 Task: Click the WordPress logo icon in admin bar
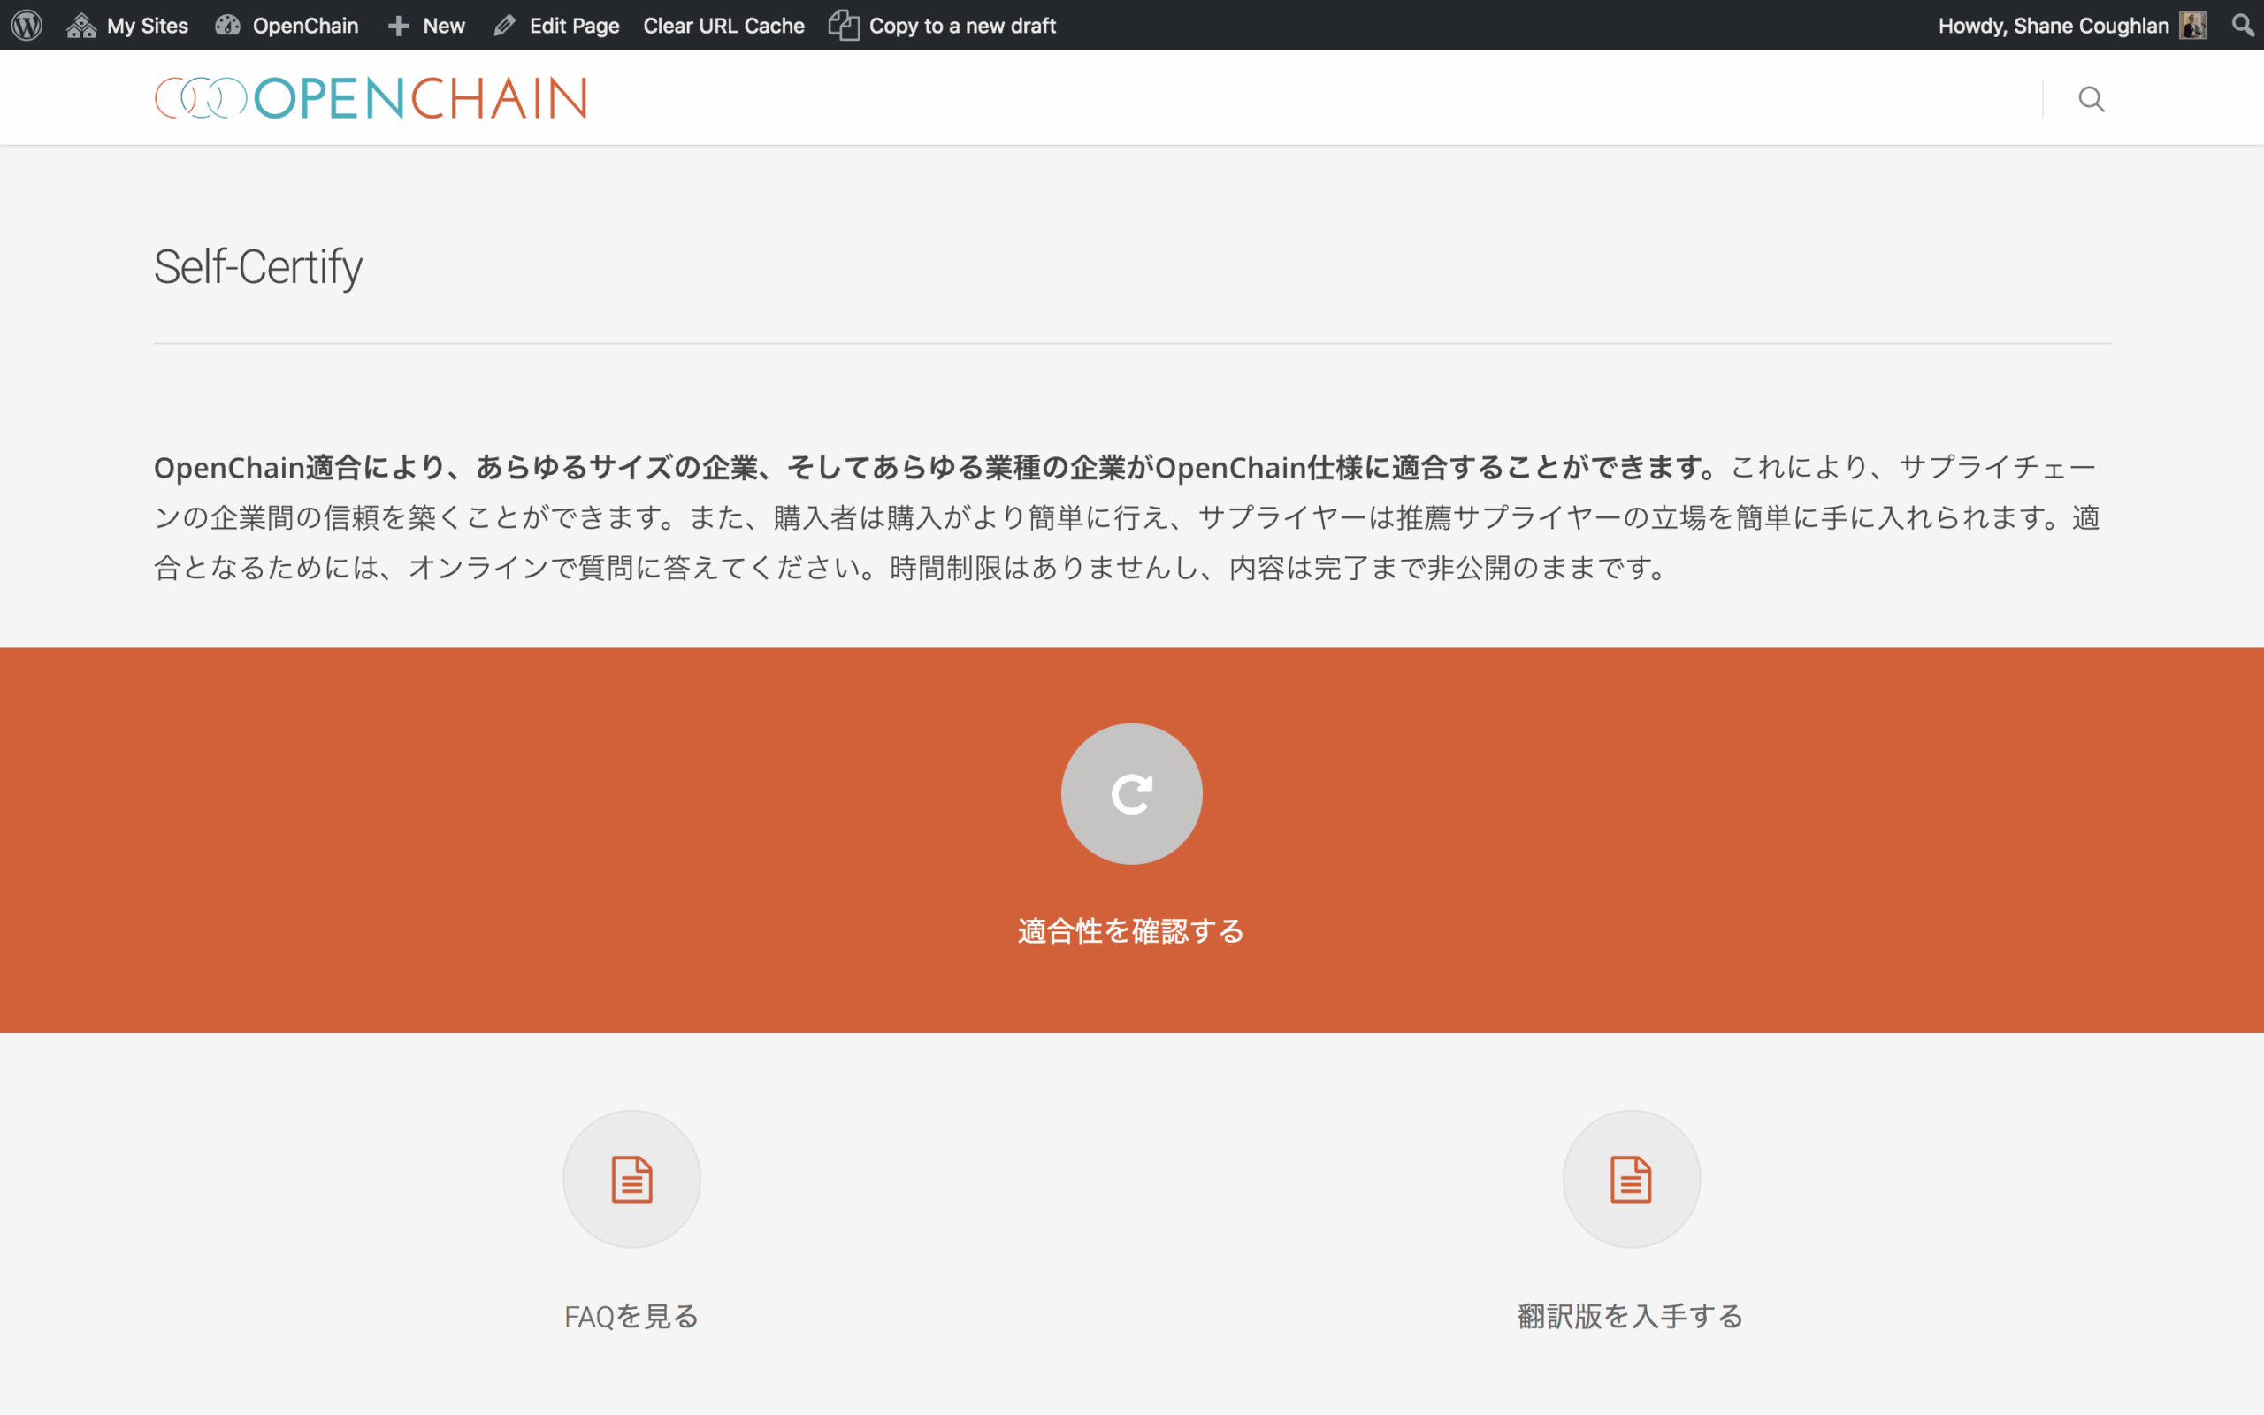tap(27, 26)
